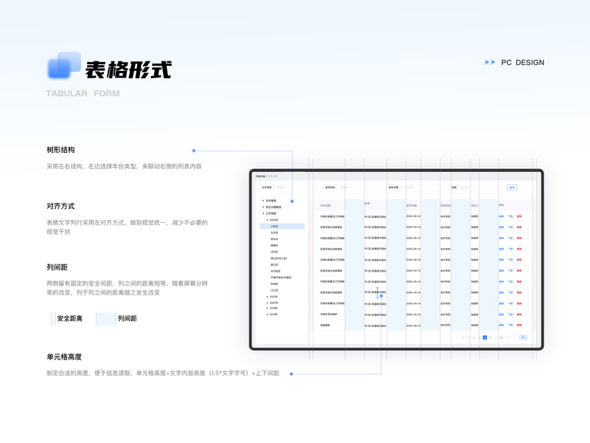This screenshot has width=590, height=443.
Task: Click the 对齐方式 heading
Action: pos(60,206)
